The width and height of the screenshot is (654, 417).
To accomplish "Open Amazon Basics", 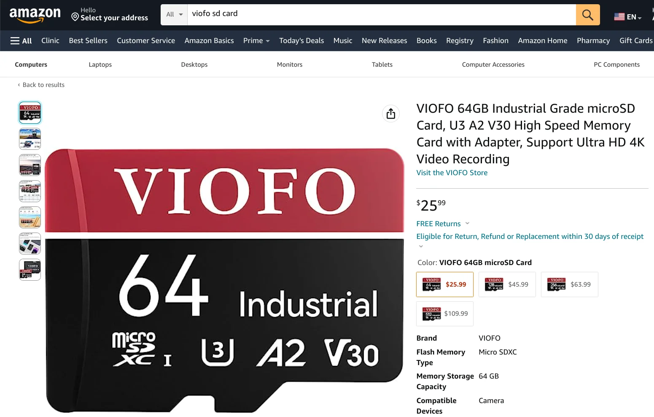I will coord(209,41).
